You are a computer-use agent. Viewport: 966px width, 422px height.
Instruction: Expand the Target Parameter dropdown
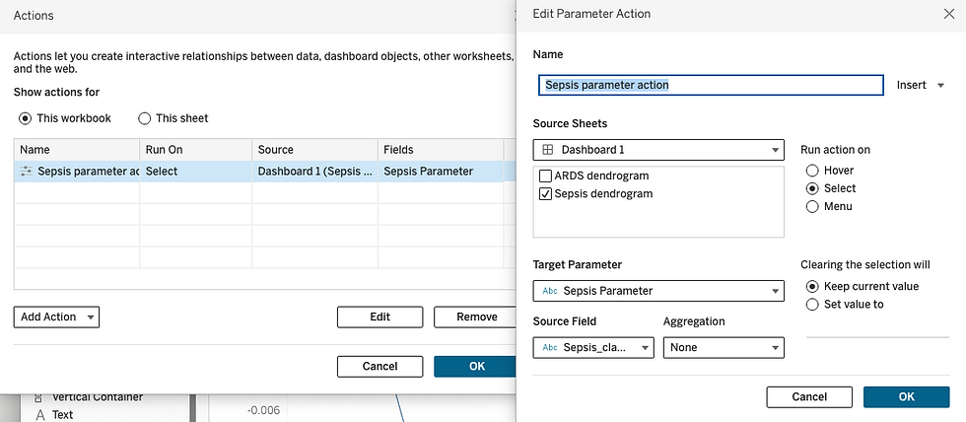click(x=658, y=291)
